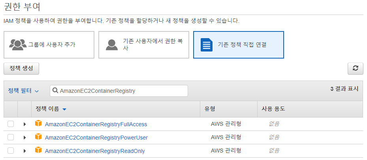
Task: Open the AmazonEC2ContainerRegistryReadOnly policy link
Action: pyautogui.click(x=95, y=151)
